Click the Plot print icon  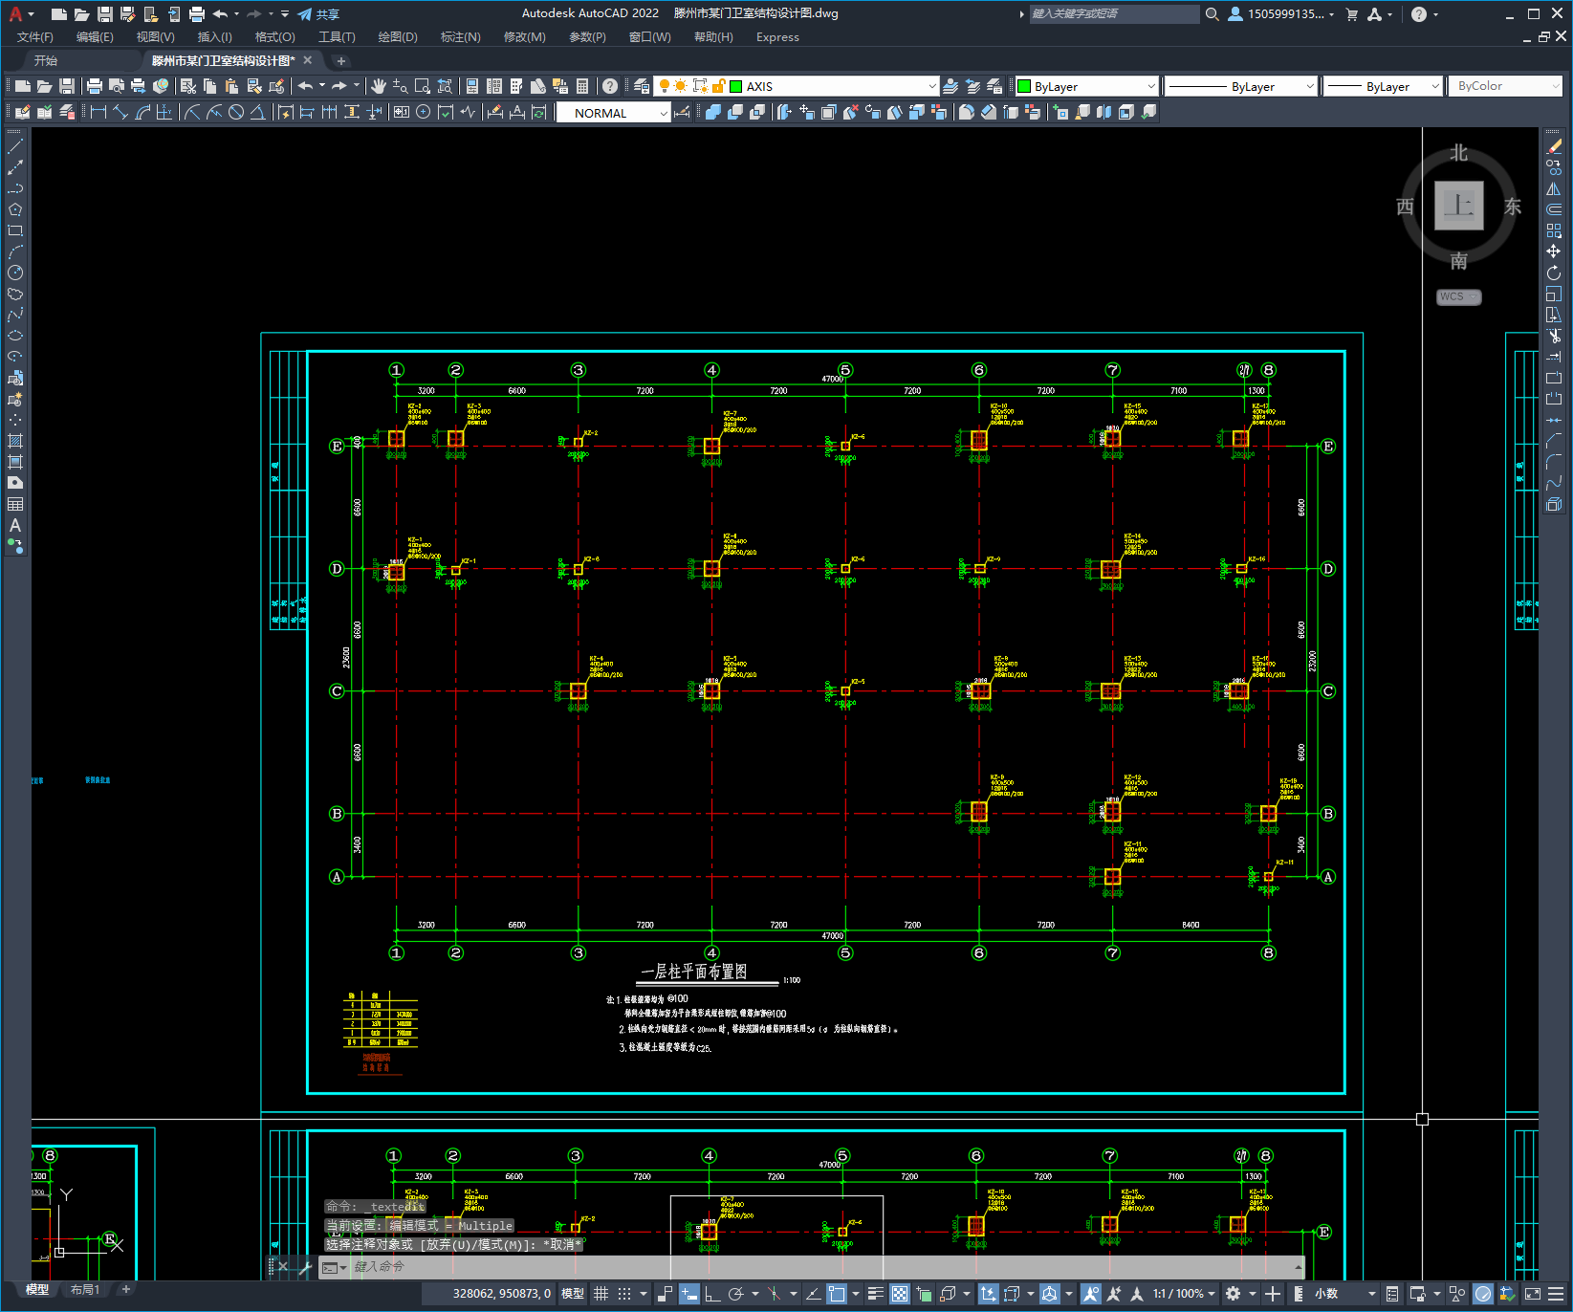click(95, 87)
